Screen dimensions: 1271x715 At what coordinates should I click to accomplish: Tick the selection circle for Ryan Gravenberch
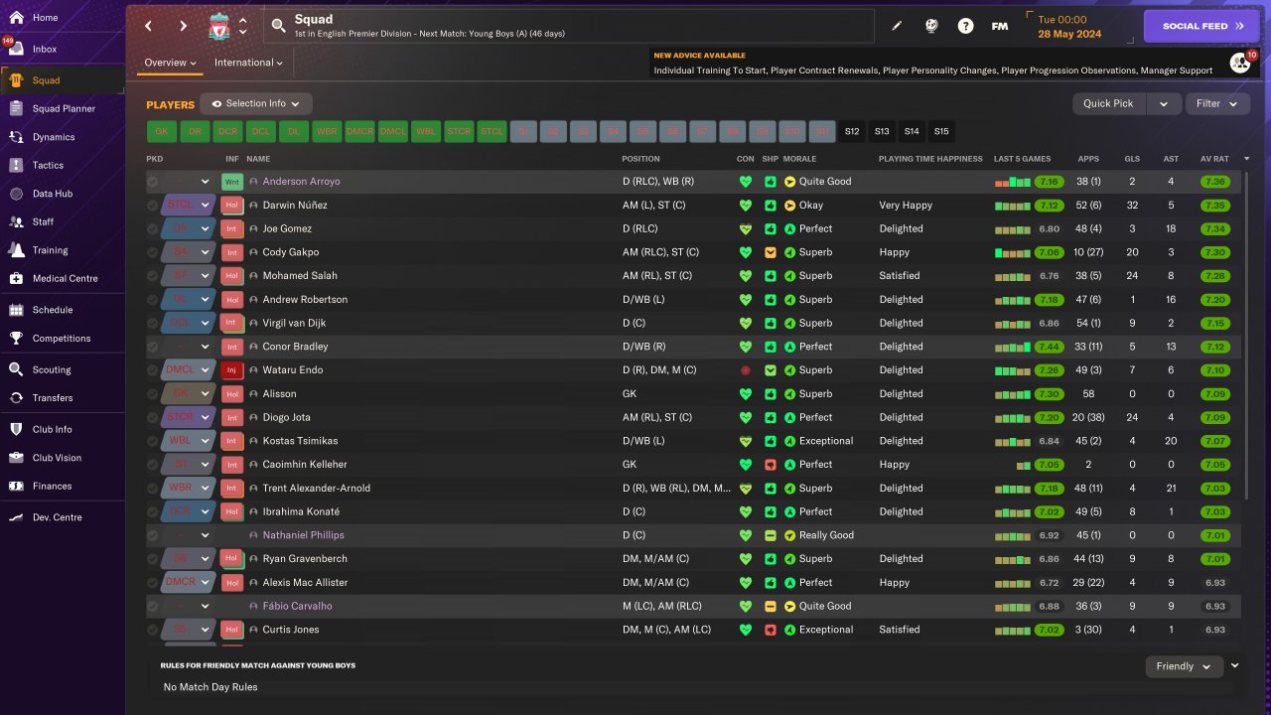pos(153,559)
